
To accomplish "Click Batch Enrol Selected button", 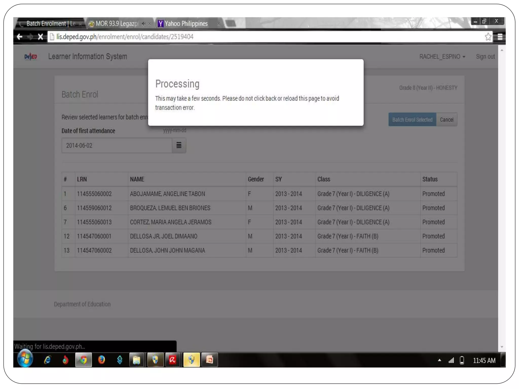I will pyautogui.click(x=412, y=120).
